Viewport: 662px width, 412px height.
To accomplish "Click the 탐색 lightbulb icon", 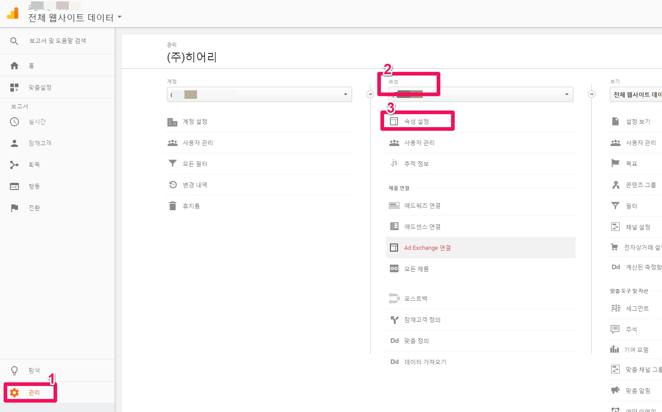I will pos(14,371).
